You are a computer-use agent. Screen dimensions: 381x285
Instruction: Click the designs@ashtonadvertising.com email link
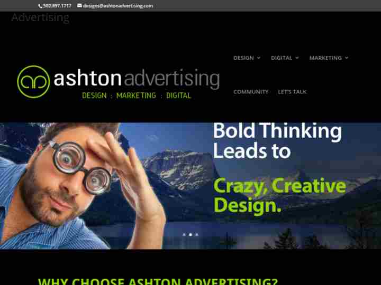118,6
